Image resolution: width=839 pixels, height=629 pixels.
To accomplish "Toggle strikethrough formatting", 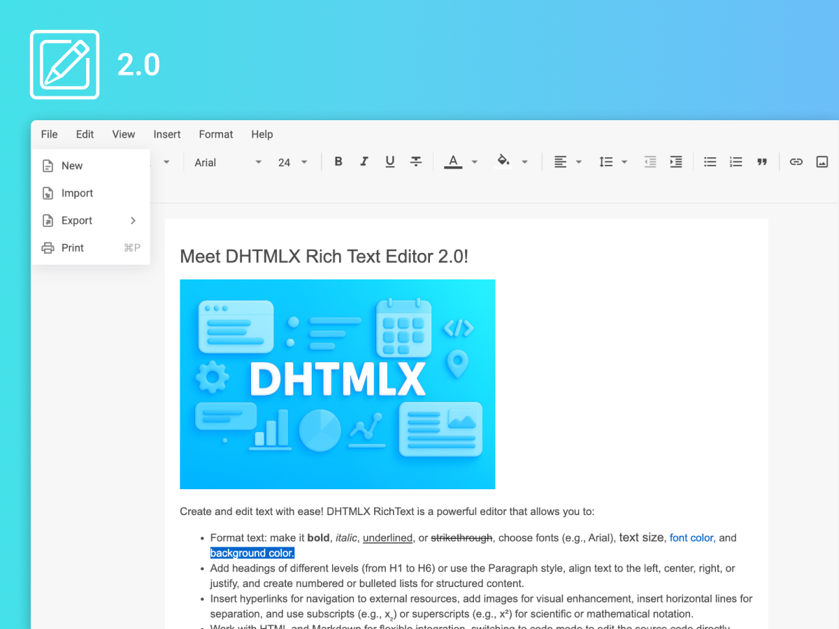I will tap(416, 162).
